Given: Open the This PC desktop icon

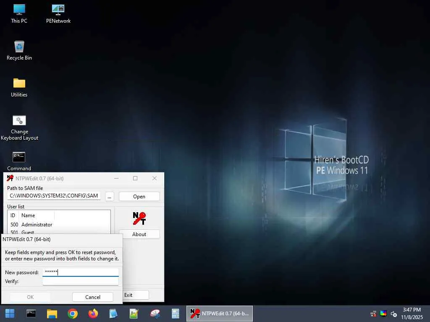Looking at the screenshot, I should click(x=19, y=14).
